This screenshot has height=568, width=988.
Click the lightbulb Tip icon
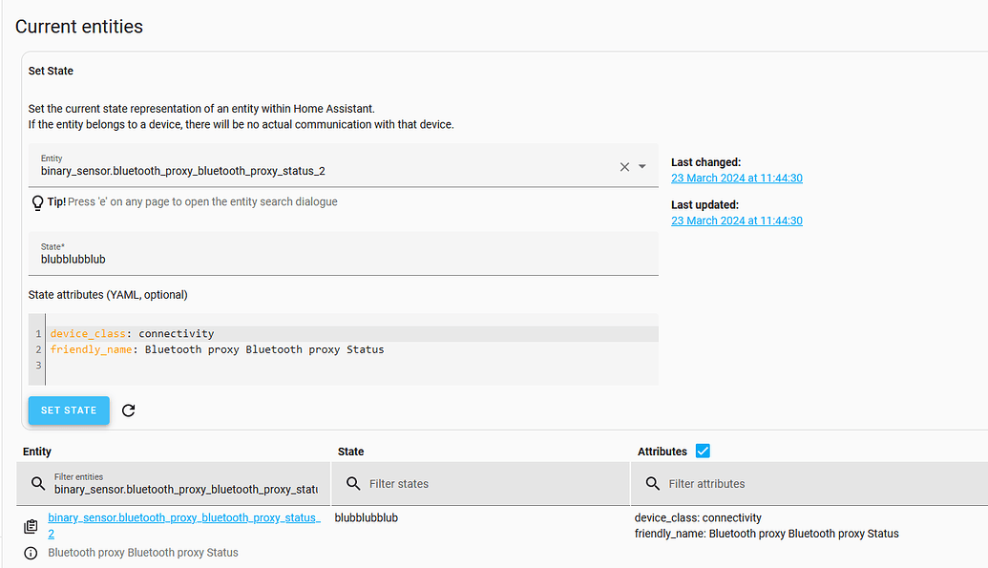click(38, 202)
